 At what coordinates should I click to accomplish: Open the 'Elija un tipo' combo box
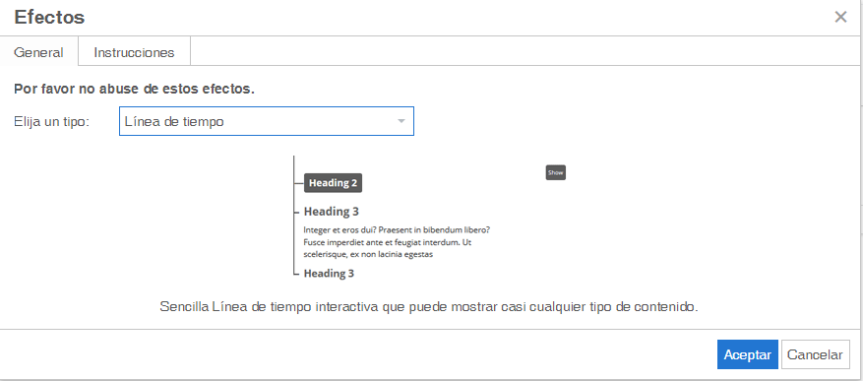point(267,121)
